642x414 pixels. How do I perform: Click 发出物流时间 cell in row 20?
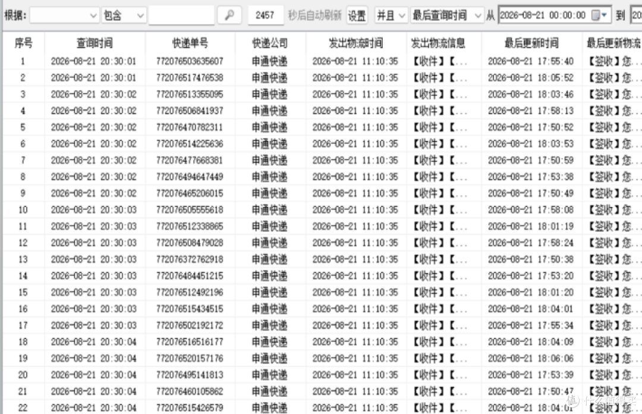point(355,375)
